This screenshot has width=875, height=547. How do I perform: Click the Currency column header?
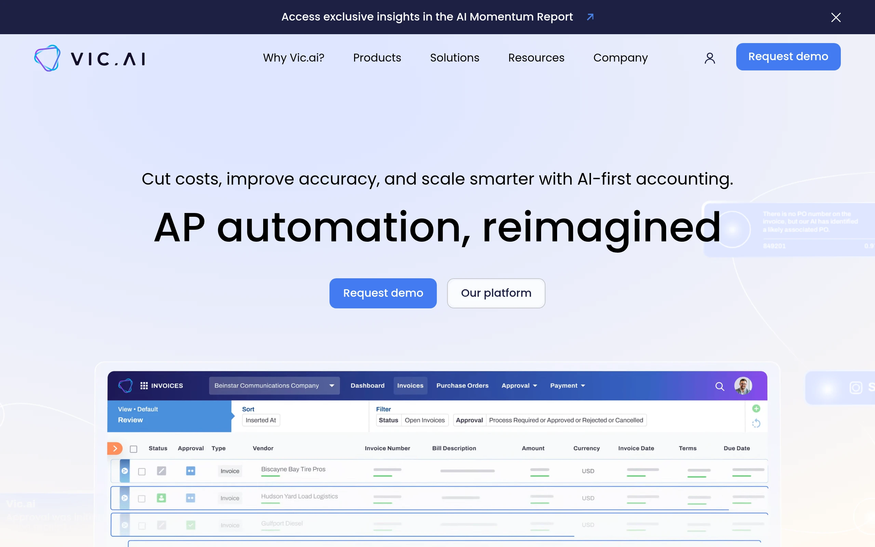[587, 448]
